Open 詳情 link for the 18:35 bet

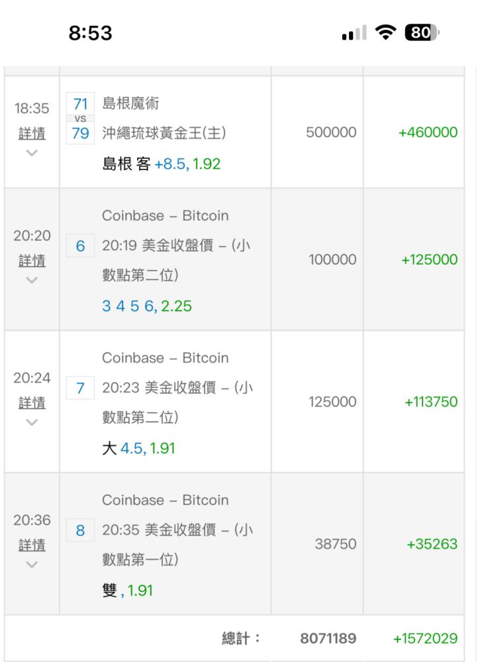(x=32, y=134)
